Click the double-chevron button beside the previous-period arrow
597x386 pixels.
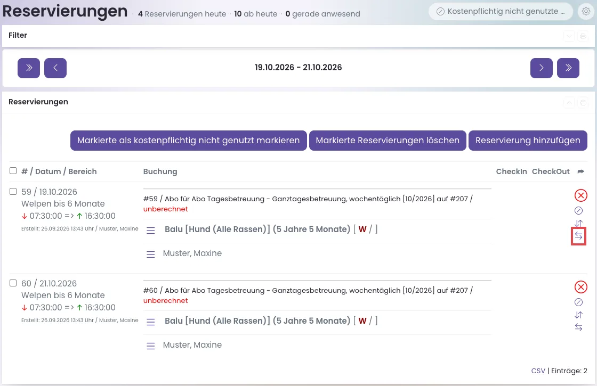point(29,68)
